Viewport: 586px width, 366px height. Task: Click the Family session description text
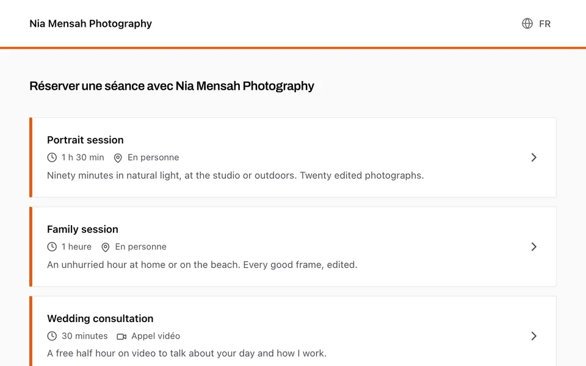(202, 264)
